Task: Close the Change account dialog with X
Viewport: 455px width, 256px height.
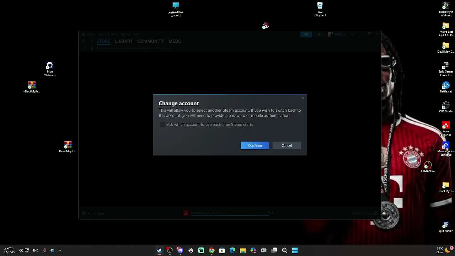Action: 303,98
